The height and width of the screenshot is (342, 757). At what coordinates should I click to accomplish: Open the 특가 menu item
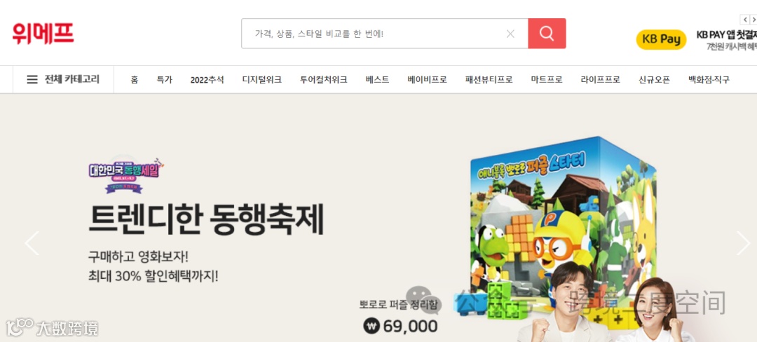164,80
